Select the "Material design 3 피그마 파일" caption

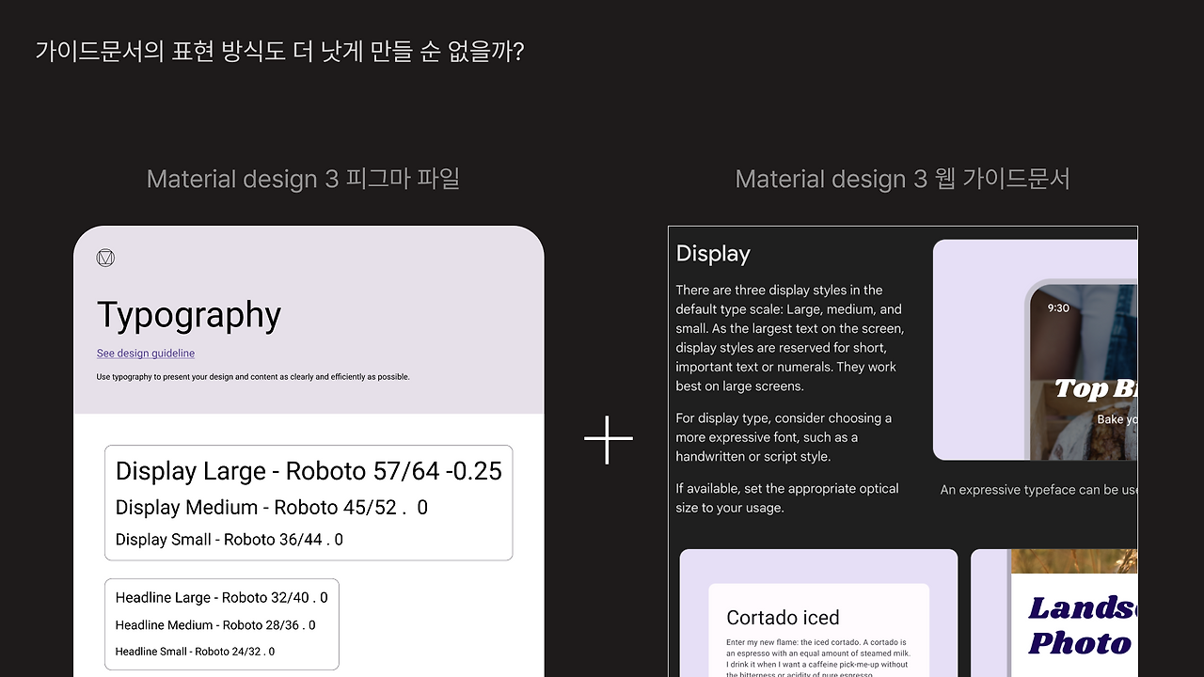tap(303, 179)
